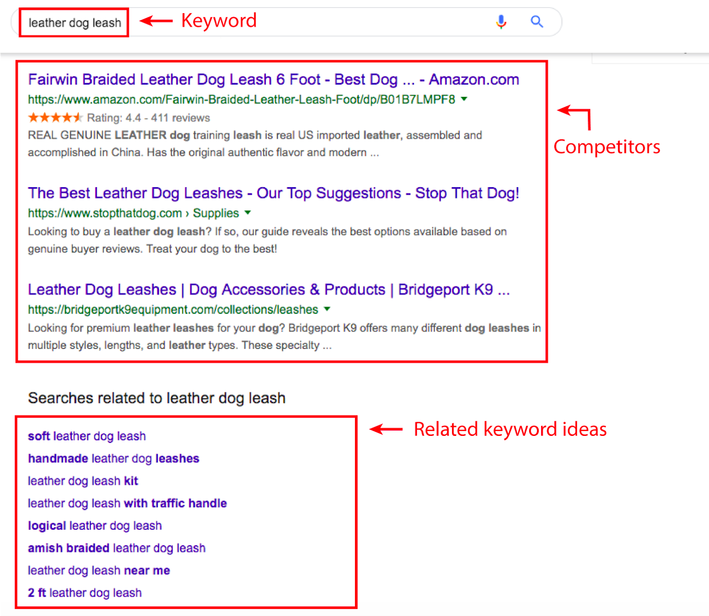The height and width of the screenshot is (616, 709).
Task: Select related search 'leather dog leash kit'
Action: click(x=83, y=481)
